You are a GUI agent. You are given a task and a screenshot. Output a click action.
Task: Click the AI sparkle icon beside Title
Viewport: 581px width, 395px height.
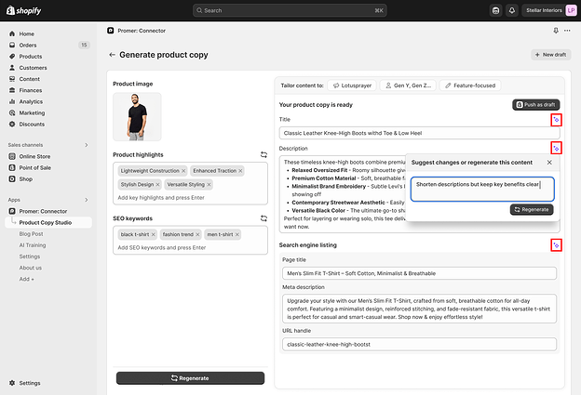coord(556,120)
